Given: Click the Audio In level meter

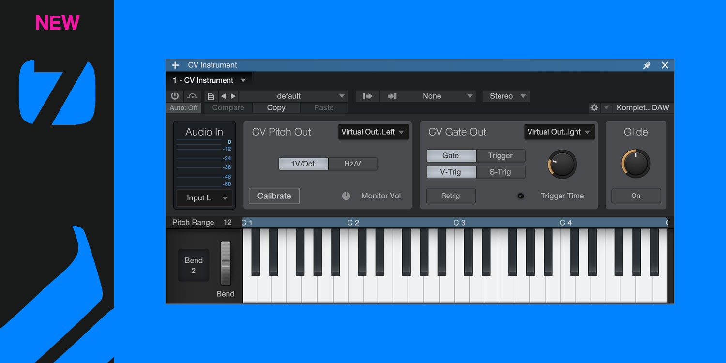Looking at the screenshot, I should pos(204,164).
